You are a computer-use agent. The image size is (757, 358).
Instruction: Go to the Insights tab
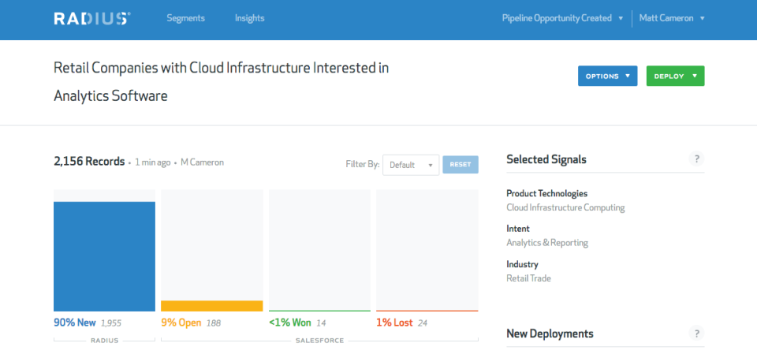click(249, 18)
